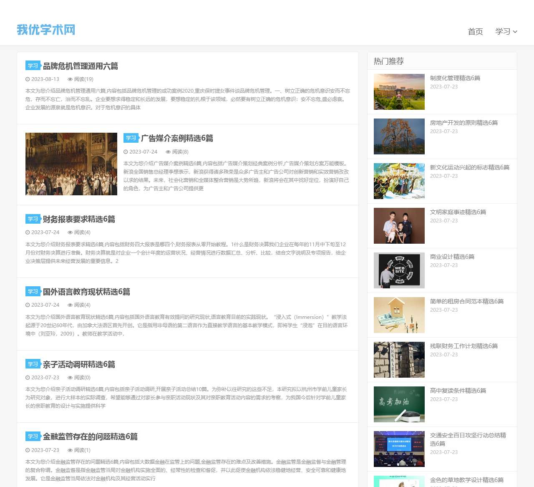The height and width of the screenshot is (487, 534).
Task: Click the 我优学术网 site logo
Action: [x=46, y=30]
